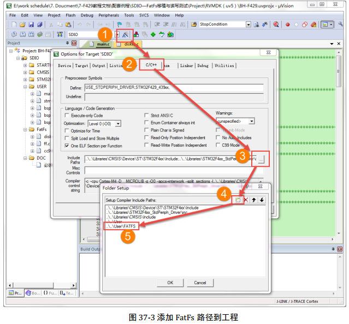Open the Functions tab at the panel bottom
Screen dimensions: 349x324
tap(50, 293)
